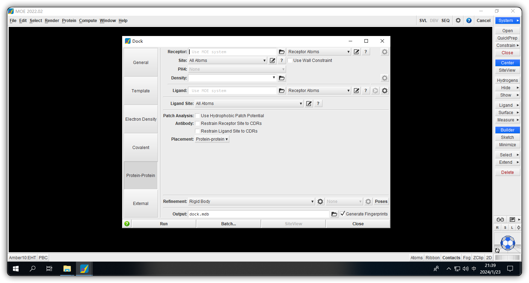This screenshot has width=529, height=283.
Task: Click the gray gradient bar in the bottom-right corner
Action: pos(507,258)
